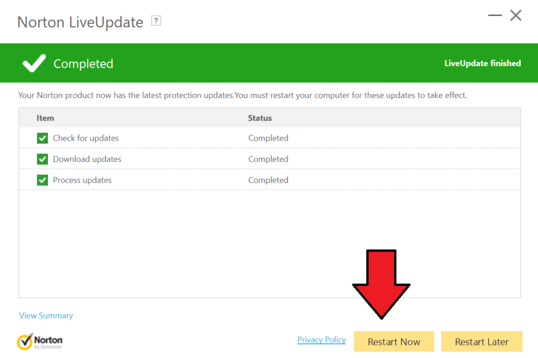Viewport: 538px width, 358px height.
Task: Toggle the Process updates checkbox
Action: click(x=43, y=180)
